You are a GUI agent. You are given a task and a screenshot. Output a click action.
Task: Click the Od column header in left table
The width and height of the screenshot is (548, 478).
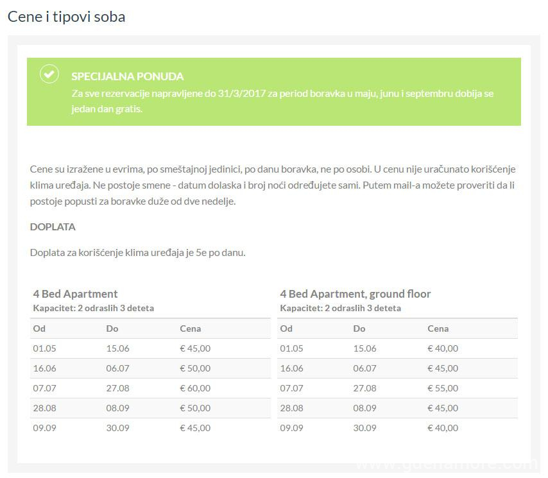pyautogui.click(x=39, y=329)
